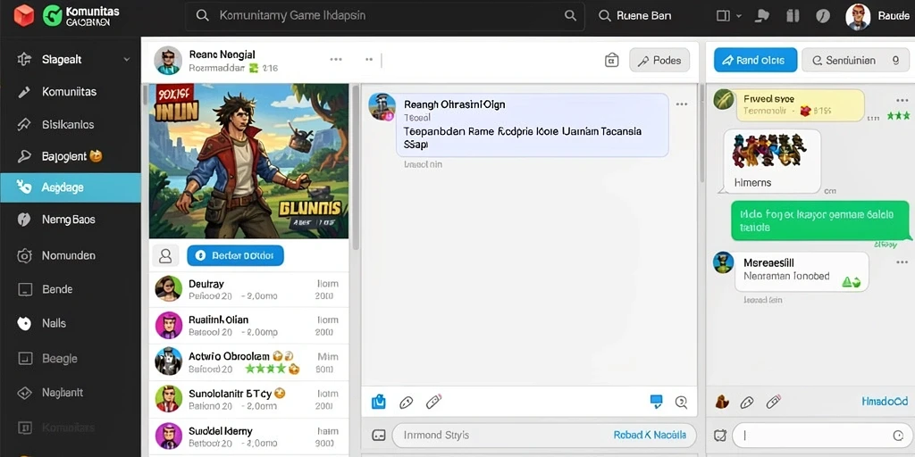Click the blue chat icon in center toolbar
The image size is (915, 457).
click(x=657, y=401)
